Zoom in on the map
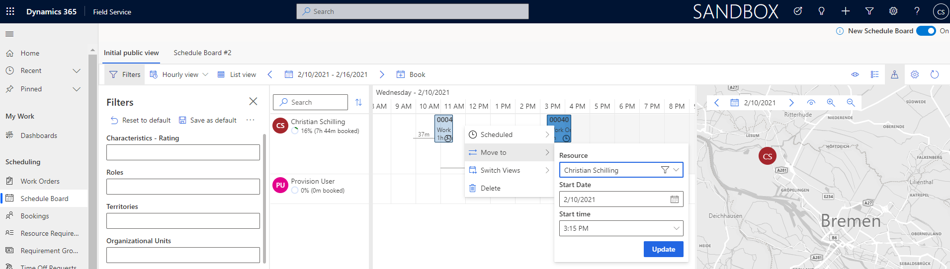The height and width of the screenshot is (269, 950). (831, 103)
